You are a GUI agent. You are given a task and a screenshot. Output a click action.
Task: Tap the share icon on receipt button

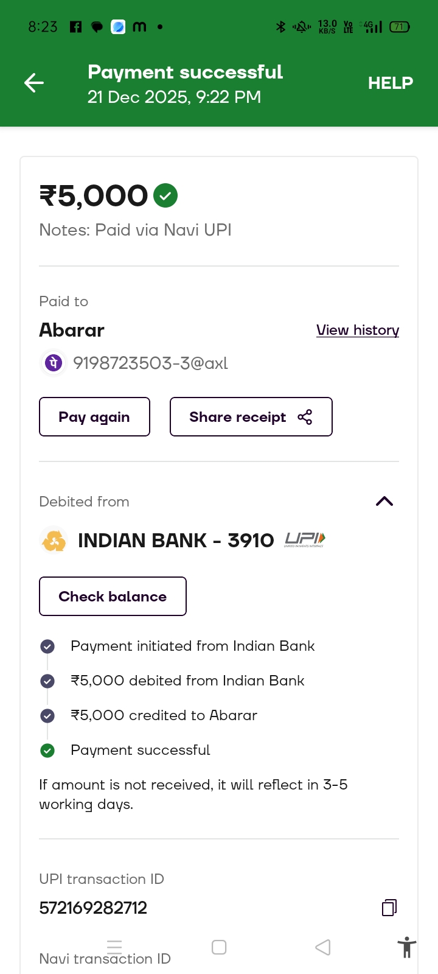coord(305,417)
